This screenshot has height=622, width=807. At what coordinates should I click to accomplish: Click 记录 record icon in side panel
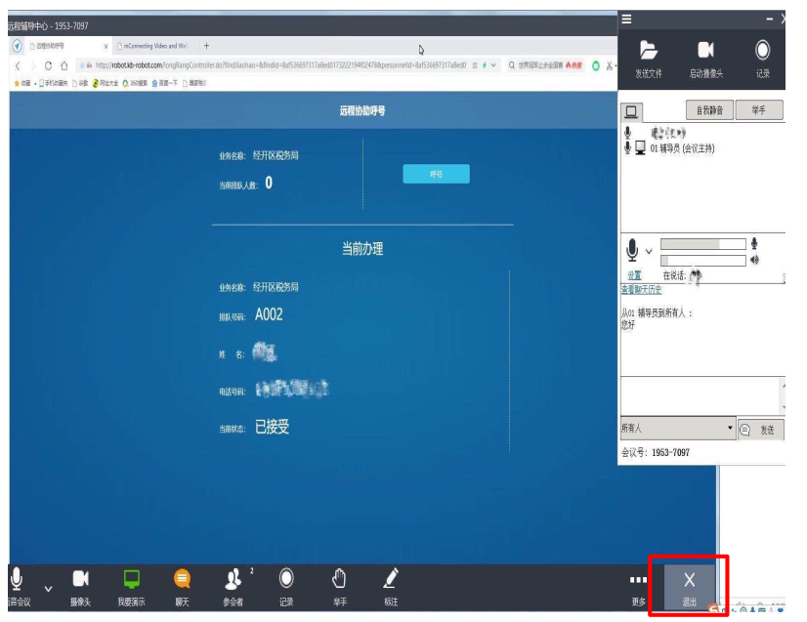[x=763, y=50]
